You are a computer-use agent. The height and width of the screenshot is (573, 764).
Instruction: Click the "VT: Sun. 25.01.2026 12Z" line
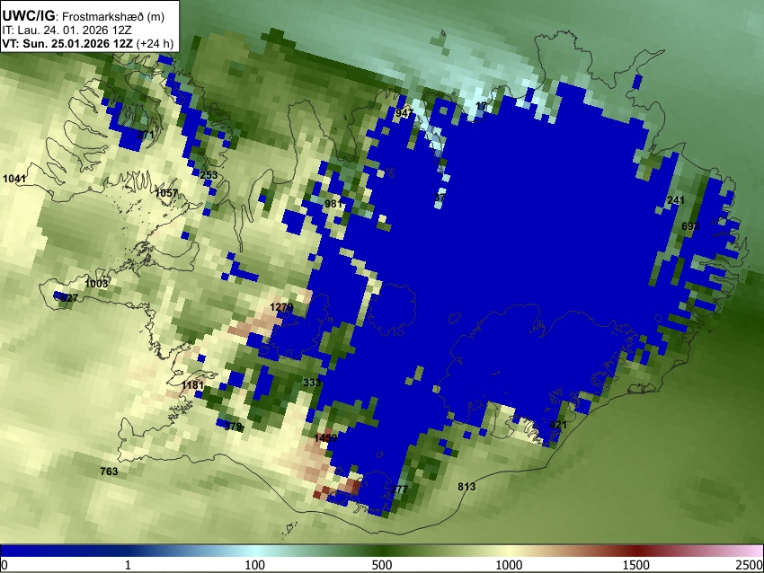coord(67,43)
